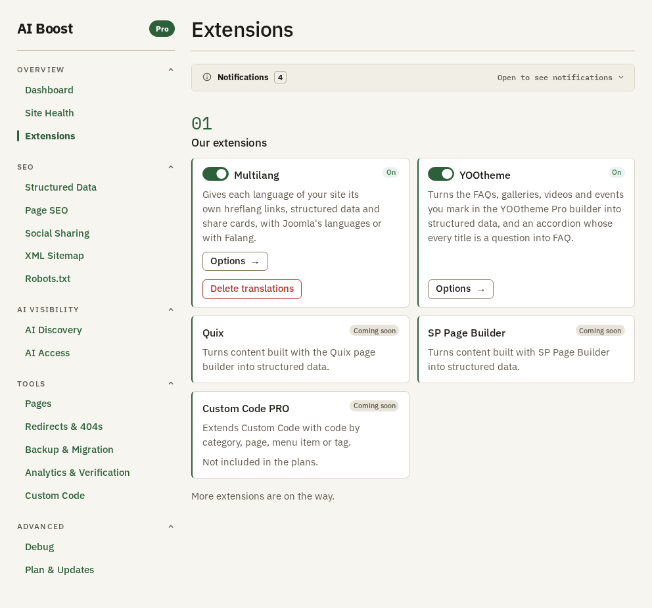Toggle the Multilang extension switch

pos(216,174)
